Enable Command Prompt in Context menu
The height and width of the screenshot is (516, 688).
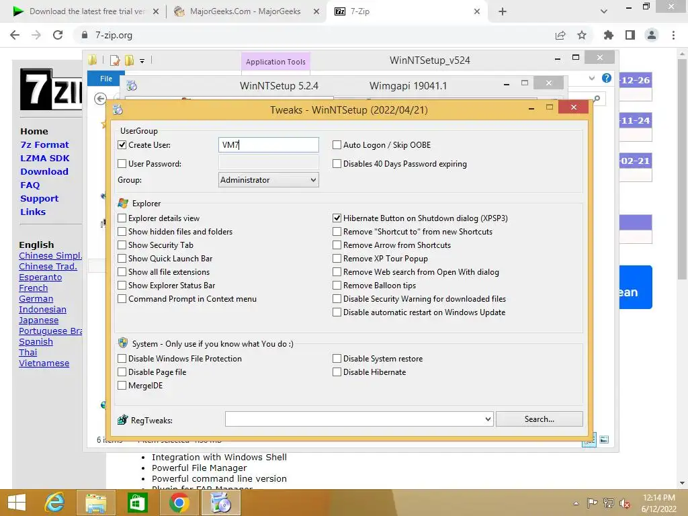pos(122,299)
